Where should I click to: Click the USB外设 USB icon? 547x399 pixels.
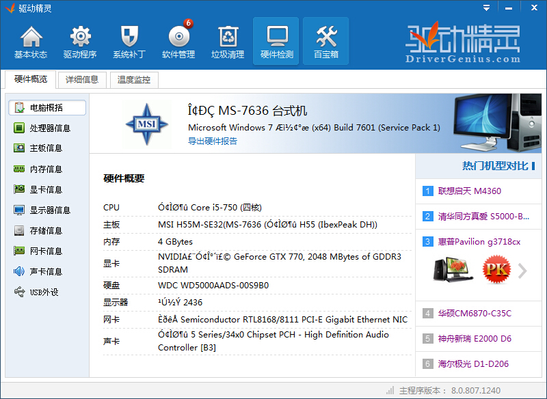coord(19,292)
